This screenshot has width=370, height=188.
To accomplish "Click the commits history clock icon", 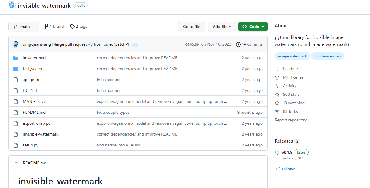I will [238, 44].
